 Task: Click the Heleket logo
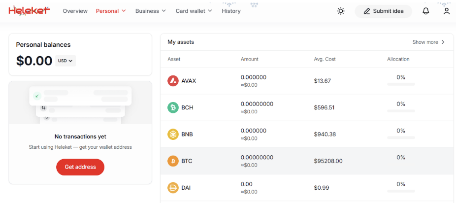tap(29, 11)
